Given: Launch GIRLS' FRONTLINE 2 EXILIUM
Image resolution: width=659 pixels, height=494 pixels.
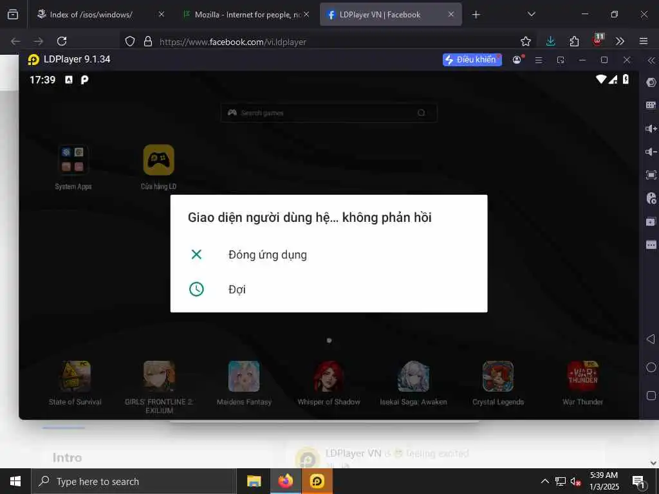Looking at the screenshot, I should (x=160, y=387).
